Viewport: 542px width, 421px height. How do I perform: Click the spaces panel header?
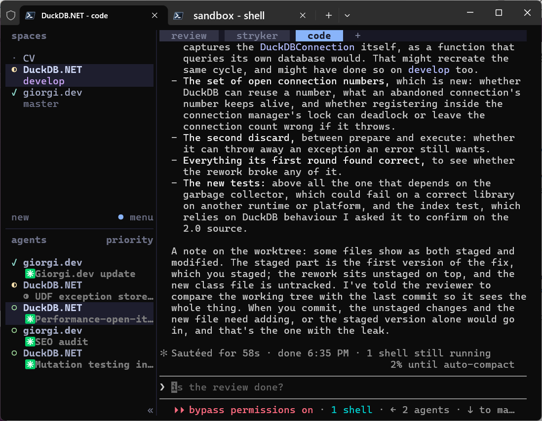coord(29,36)
